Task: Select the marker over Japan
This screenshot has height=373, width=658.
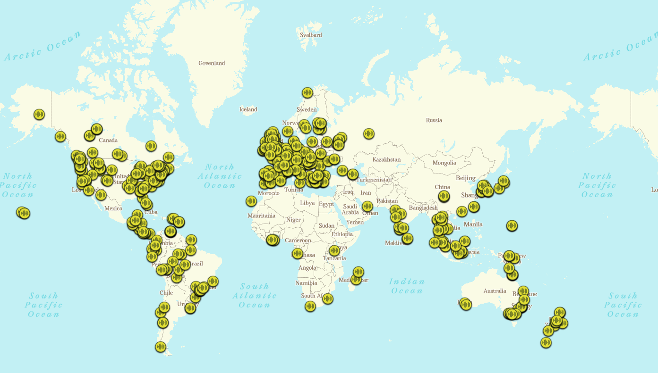Action: 504,181
